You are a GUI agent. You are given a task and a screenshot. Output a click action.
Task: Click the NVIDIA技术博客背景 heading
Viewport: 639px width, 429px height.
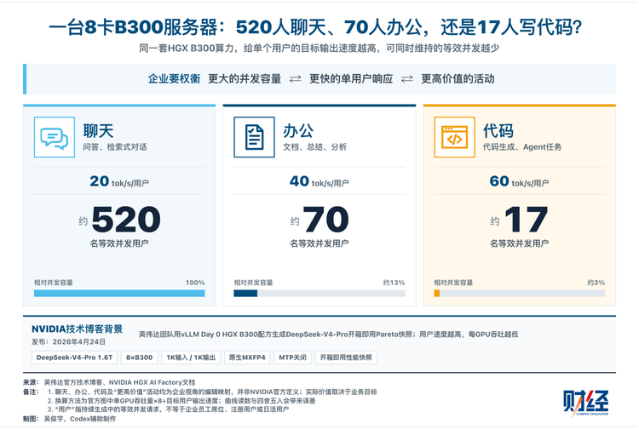77,329
